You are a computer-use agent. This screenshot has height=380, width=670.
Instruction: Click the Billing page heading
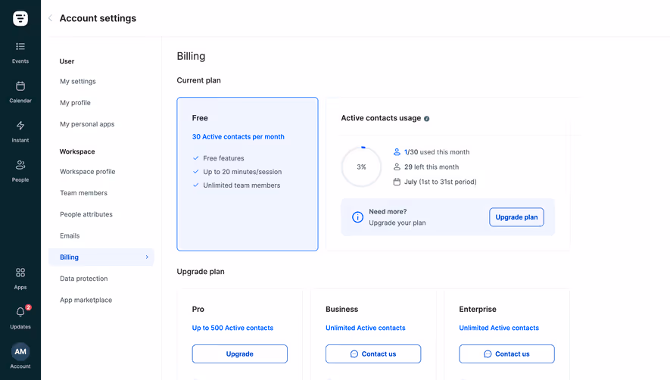coord(191,56)
